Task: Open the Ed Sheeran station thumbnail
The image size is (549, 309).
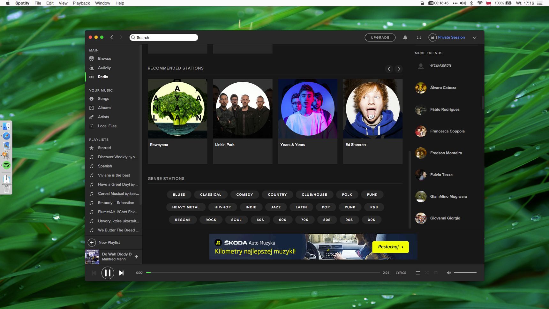Action: (x=373, y=109)
